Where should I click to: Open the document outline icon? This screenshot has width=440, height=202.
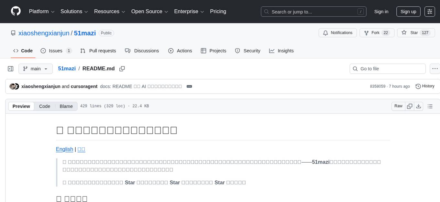[x=430, y=106]
